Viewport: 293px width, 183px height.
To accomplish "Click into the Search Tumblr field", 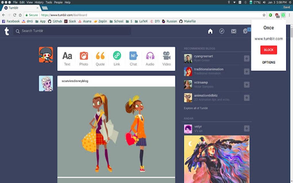I will pos(72,31).
